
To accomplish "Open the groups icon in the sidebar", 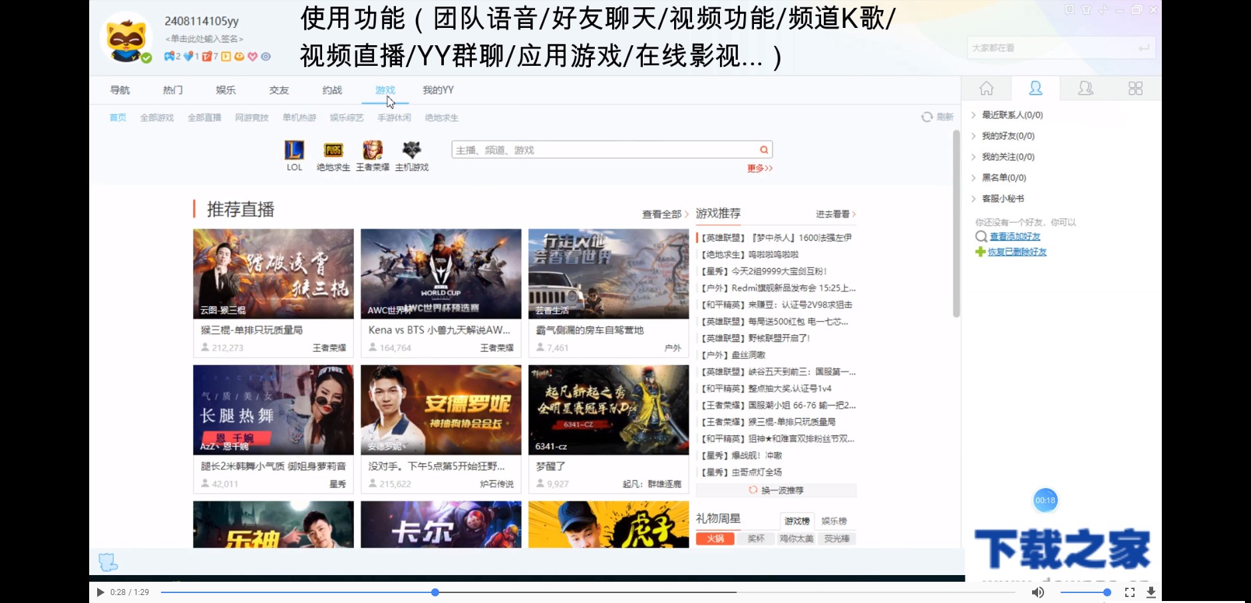I will pos(1085,88).
